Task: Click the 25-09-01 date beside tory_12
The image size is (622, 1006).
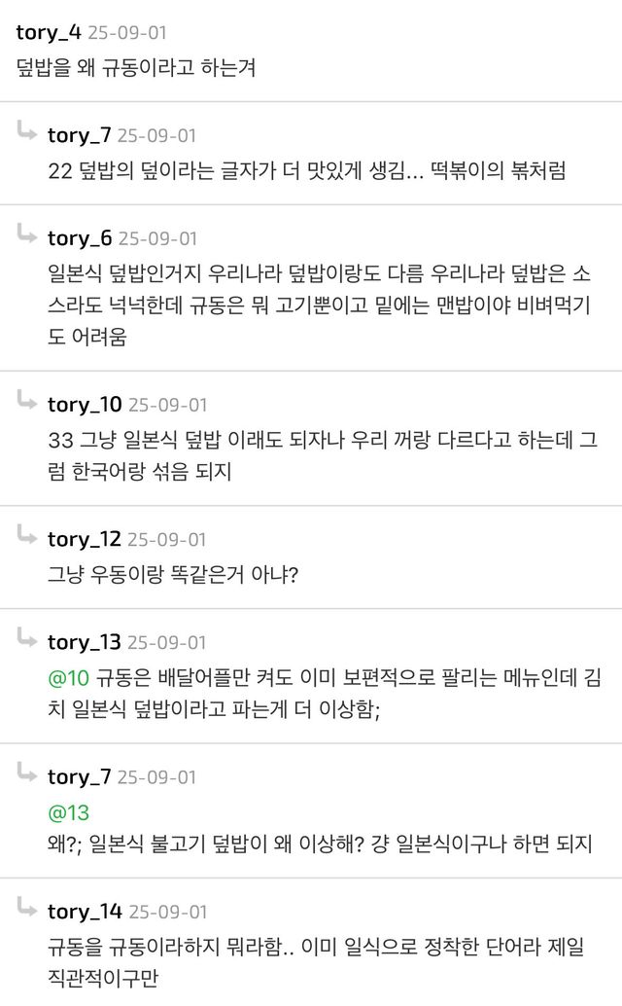Action: click(x=167, y=539)
